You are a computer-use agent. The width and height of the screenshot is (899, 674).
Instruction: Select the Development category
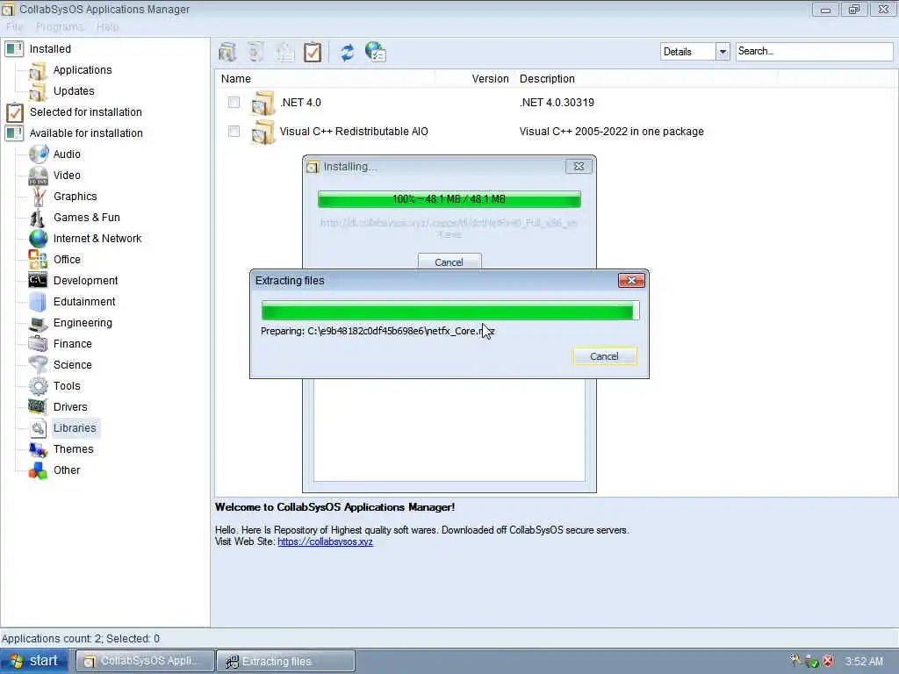coord(85,281)
